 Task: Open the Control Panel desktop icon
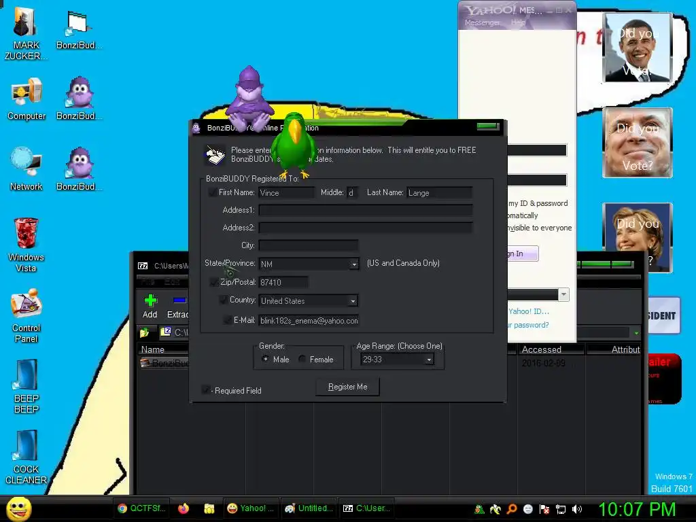click(x=27, y=315)
